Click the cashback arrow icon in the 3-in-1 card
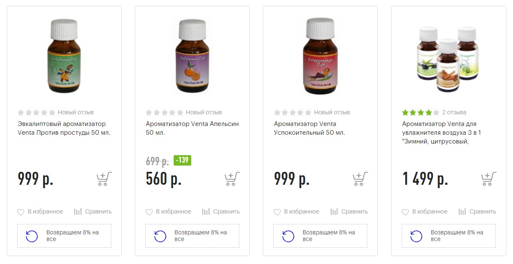The image size is (513, 264). 416,236
